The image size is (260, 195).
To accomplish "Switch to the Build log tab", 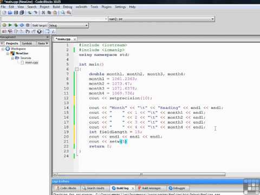I will tap(122, 188).
